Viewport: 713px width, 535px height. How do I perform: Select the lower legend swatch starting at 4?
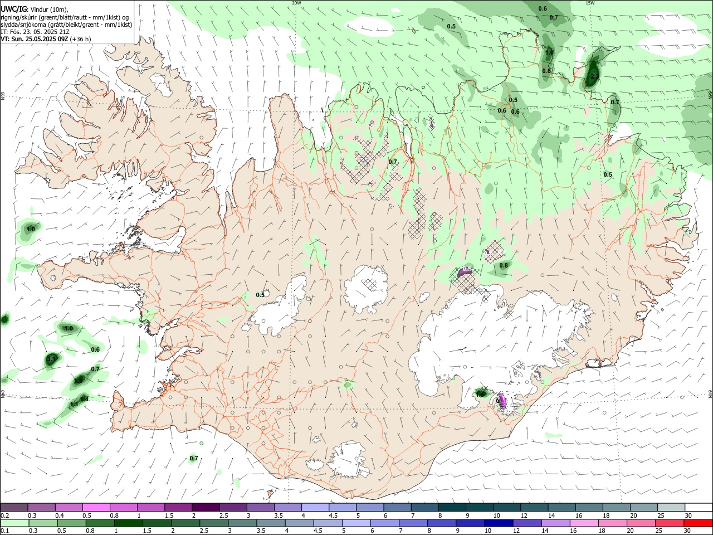coord(299,523)
